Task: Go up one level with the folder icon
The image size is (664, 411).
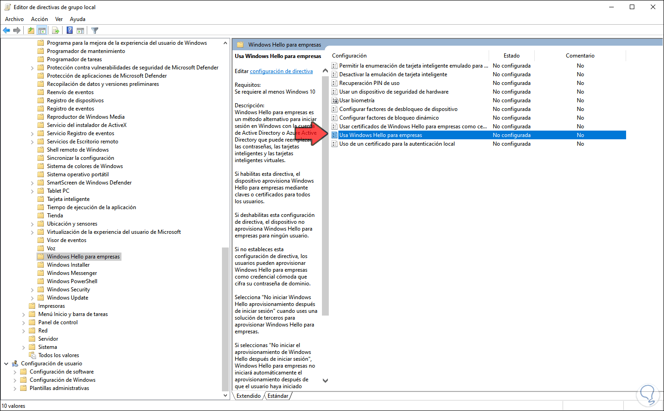Action: pos(31,31)
